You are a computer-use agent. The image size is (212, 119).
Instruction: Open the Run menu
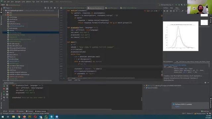pos(34,2)
